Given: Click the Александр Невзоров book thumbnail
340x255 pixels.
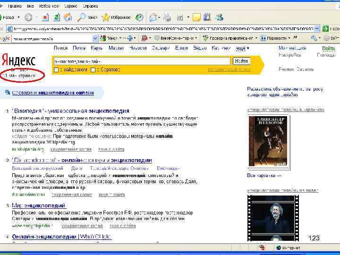Looking at the screenshot, I should coord(268,141).
